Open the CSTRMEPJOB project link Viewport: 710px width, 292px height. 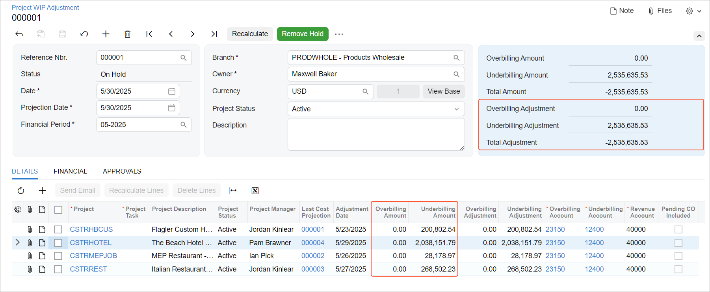coord(93,256)
